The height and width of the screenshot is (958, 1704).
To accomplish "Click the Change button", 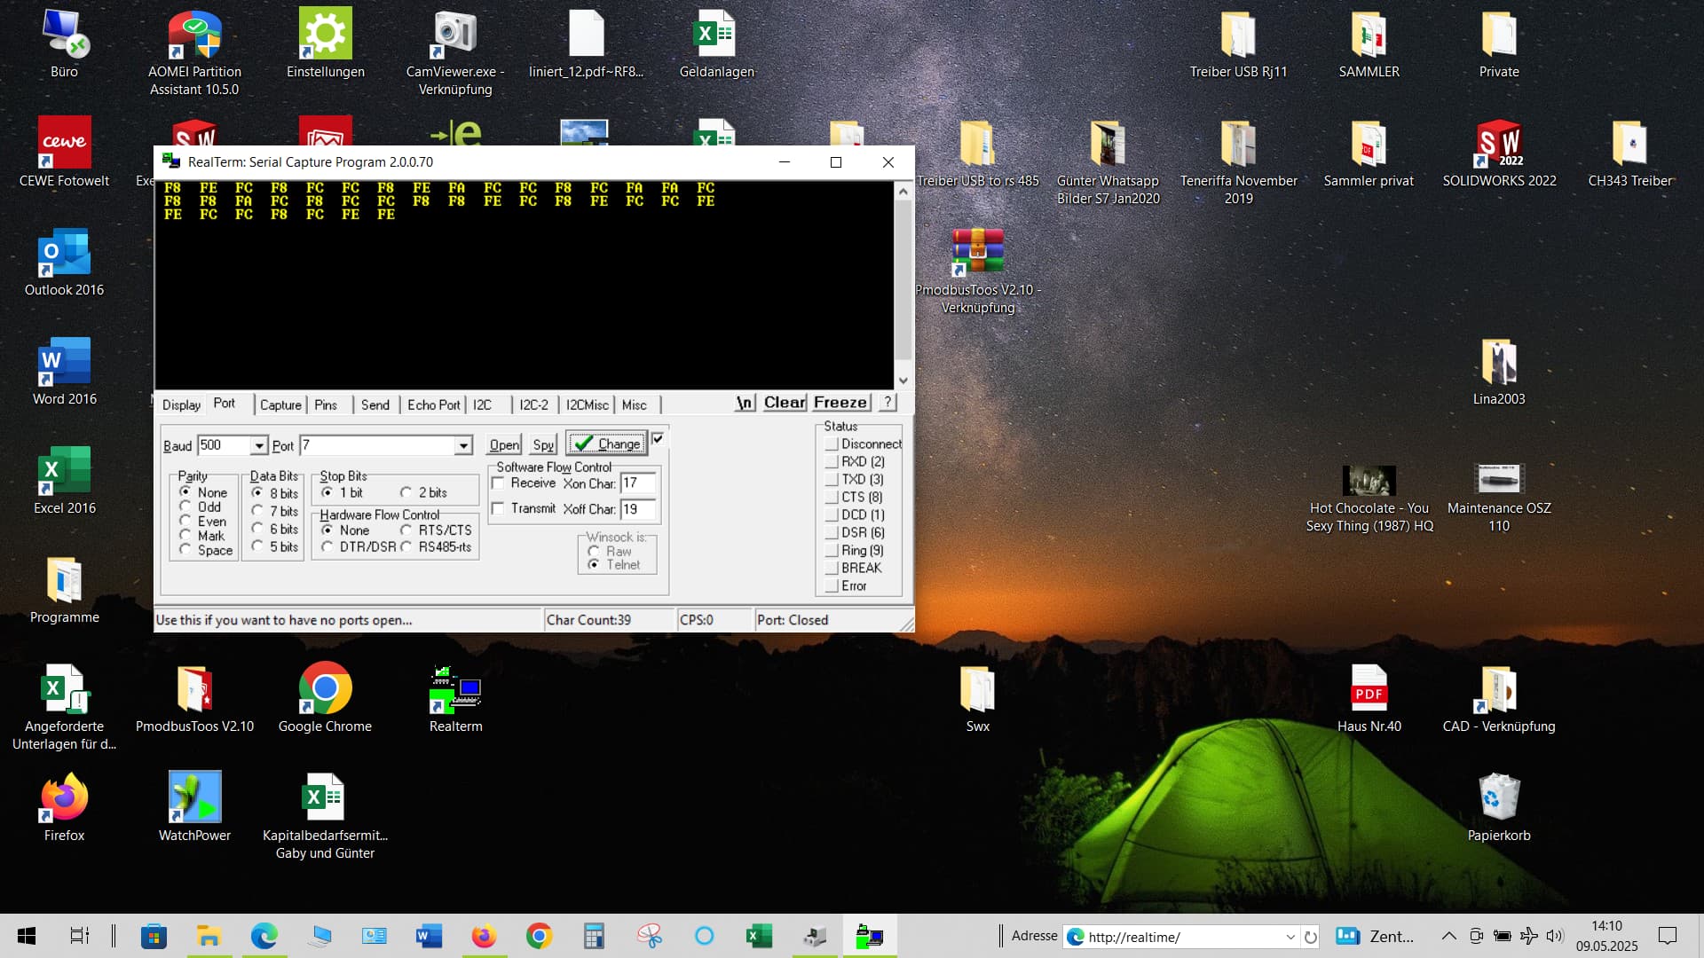I will [607, 444].
